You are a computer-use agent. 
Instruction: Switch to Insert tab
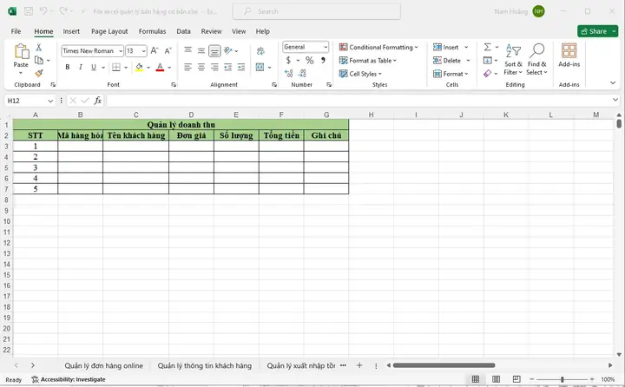[71, 31]
